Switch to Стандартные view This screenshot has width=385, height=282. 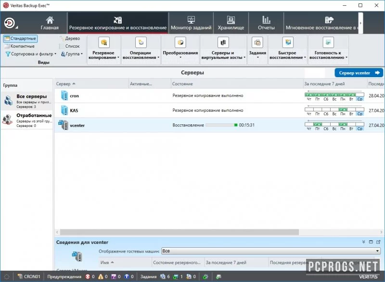pos(20,39)
